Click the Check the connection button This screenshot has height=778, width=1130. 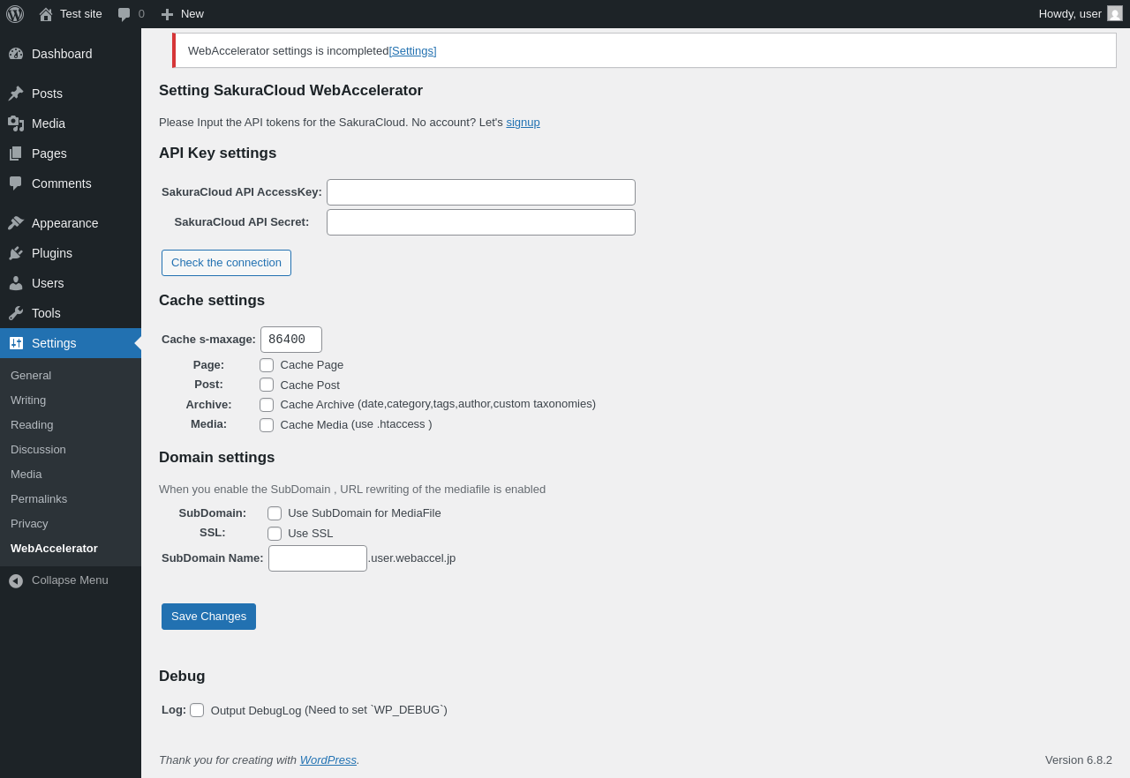click(x=226, y=263)
